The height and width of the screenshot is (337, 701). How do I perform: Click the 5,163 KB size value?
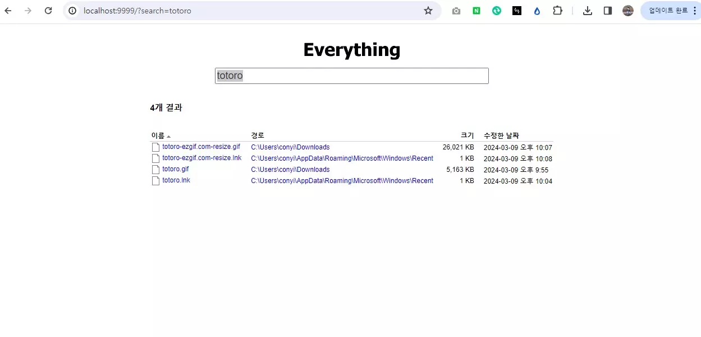point(460,170)
